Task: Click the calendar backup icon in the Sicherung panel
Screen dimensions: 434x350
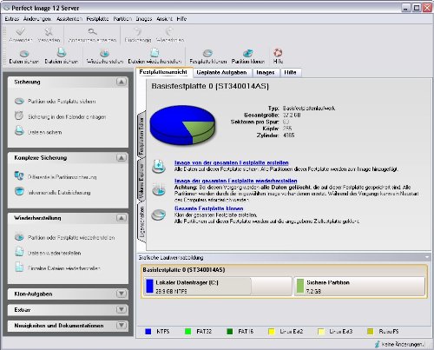Action: click(x=19, y=116)
